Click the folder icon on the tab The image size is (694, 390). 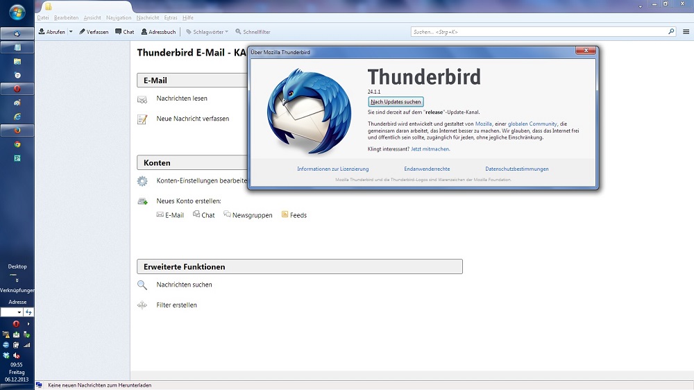click(49, 6)
